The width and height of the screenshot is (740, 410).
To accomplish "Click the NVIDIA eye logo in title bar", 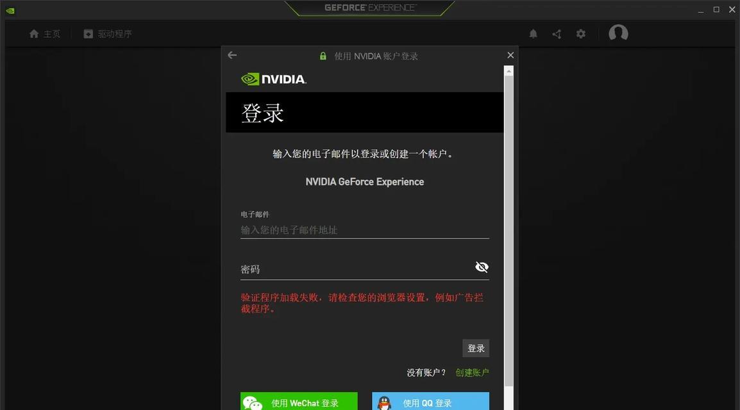I will pos(10,10).
